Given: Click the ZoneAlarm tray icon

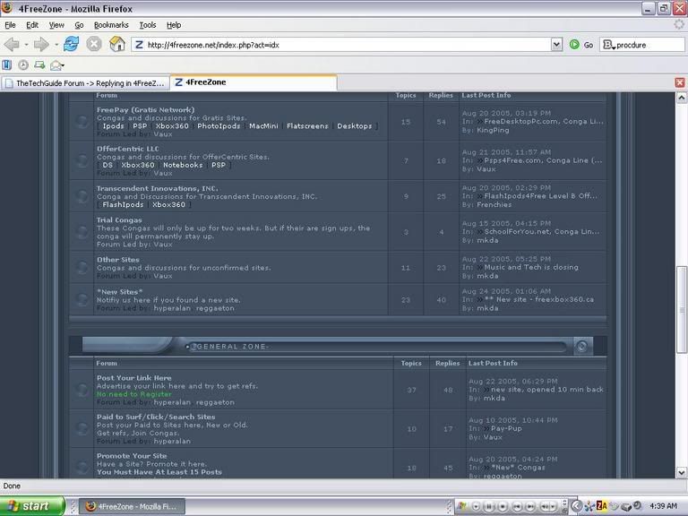Looking at the screenshot, I should pos(602,506).
